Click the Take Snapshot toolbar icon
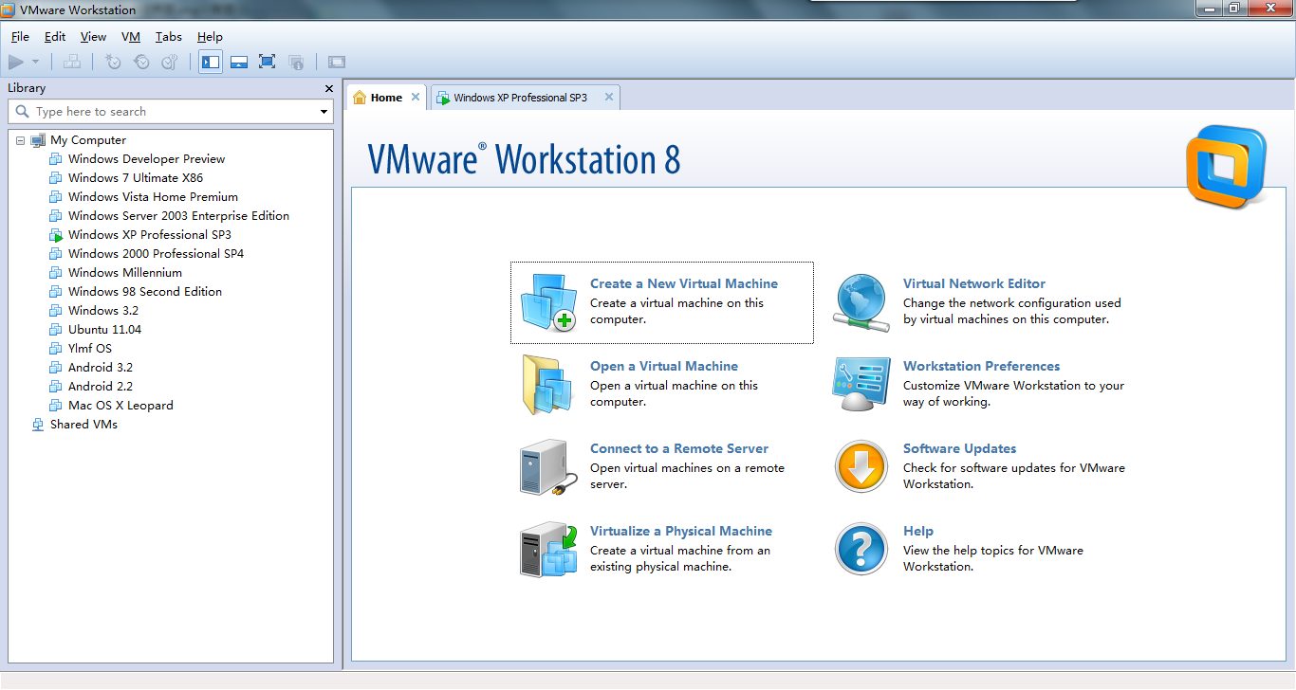Viewport: 1296px width, 690px height. point(113,62)
